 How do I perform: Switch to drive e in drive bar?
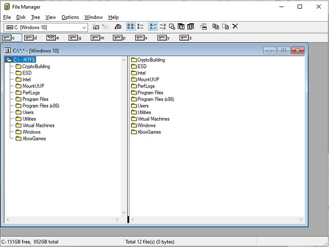tap(53, 38)
